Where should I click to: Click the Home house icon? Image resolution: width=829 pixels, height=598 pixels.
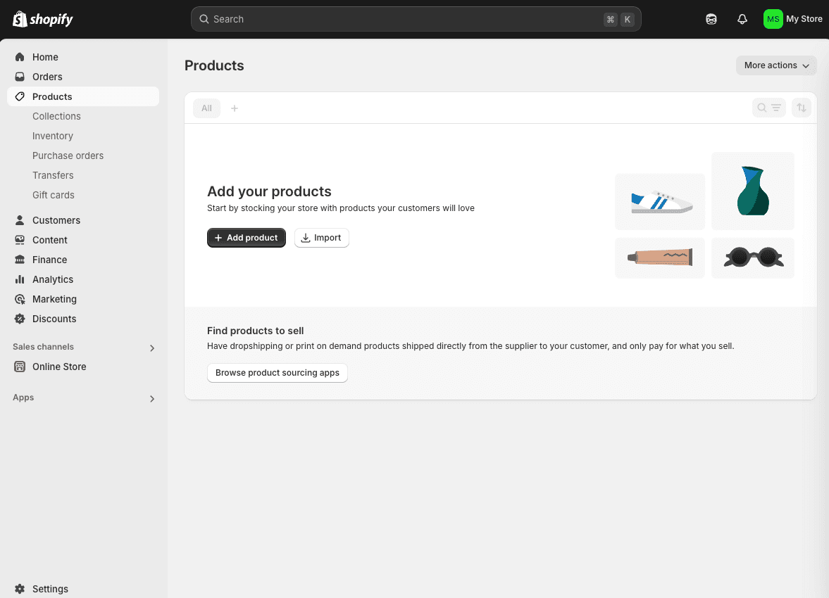20,57
